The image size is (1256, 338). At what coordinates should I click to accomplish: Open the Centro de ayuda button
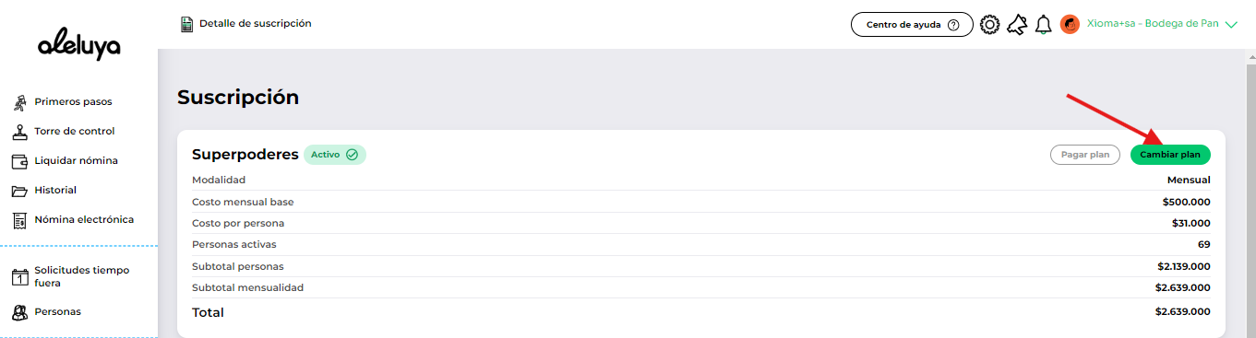point(912,25)
